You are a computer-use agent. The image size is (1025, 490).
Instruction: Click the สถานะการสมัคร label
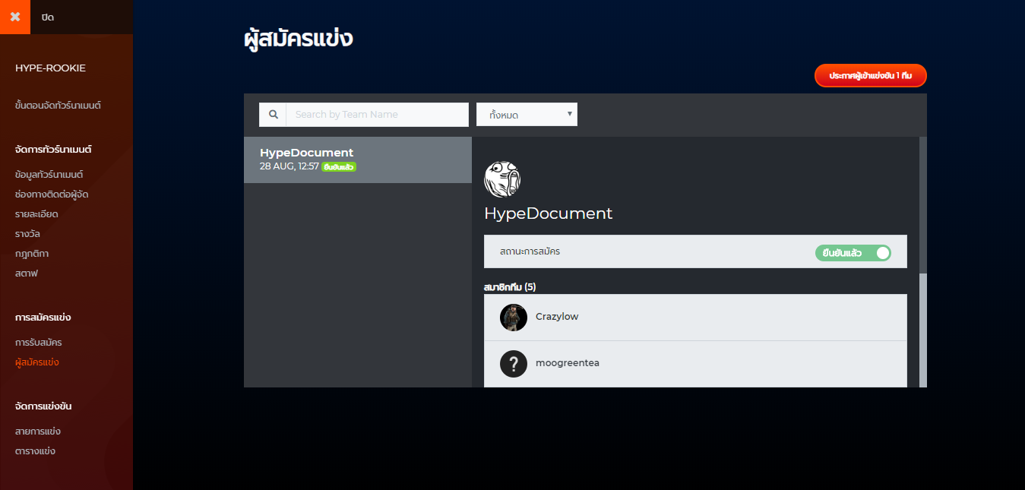coord(530,251)
